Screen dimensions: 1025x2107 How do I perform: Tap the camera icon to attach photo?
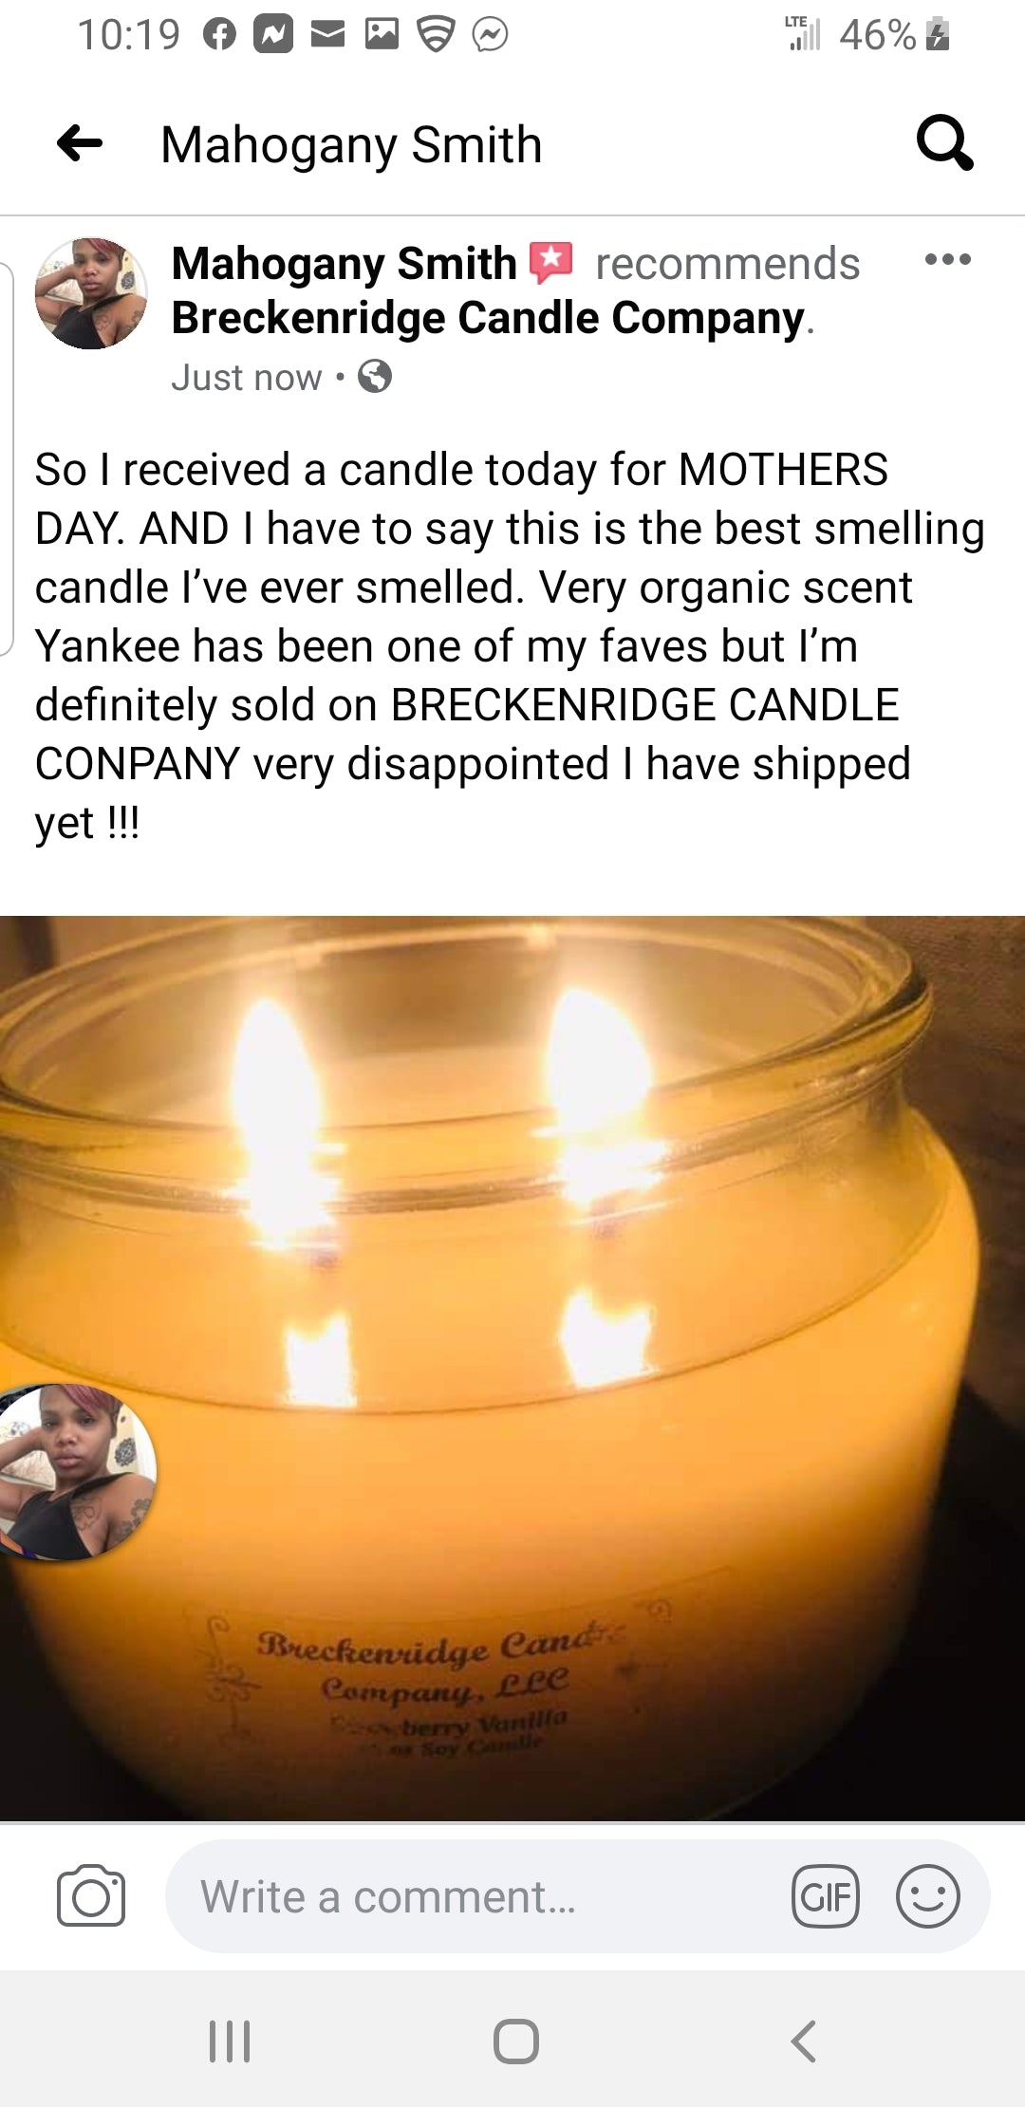tap(91, 1896)
